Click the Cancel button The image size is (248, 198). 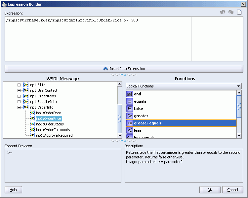point(232,190)
